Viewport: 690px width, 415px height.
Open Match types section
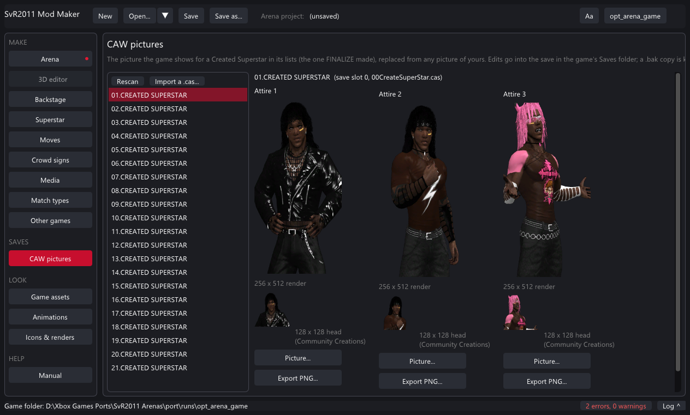click(x=50, y=200)
